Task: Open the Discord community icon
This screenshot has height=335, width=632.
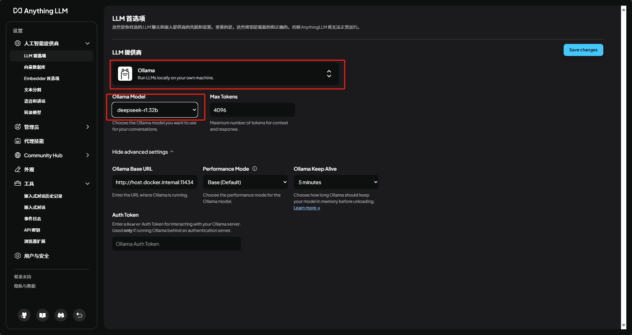Action: click(61, 315)
